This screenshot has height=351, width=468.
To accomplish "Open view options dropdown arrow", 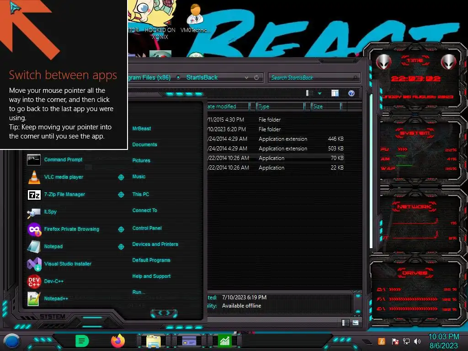I will pyautogui.click(x=319, y=93).
